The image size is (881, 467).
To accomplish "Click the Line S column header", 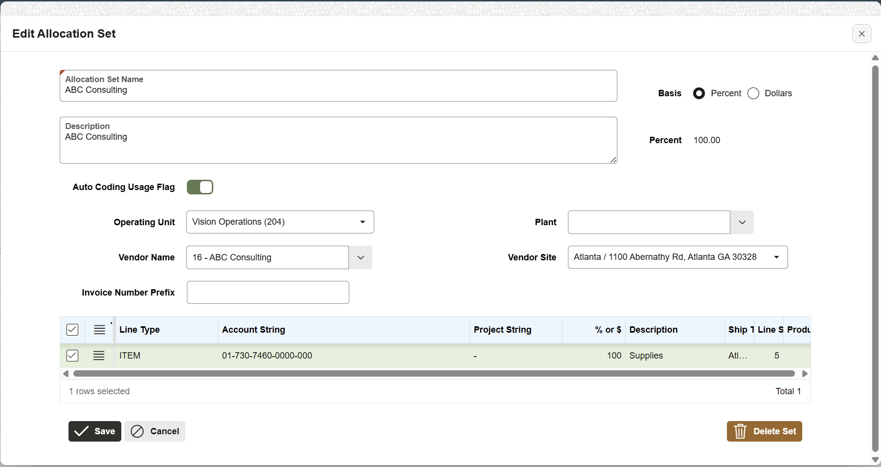I will pyautogui.click(x=769, y=330).
